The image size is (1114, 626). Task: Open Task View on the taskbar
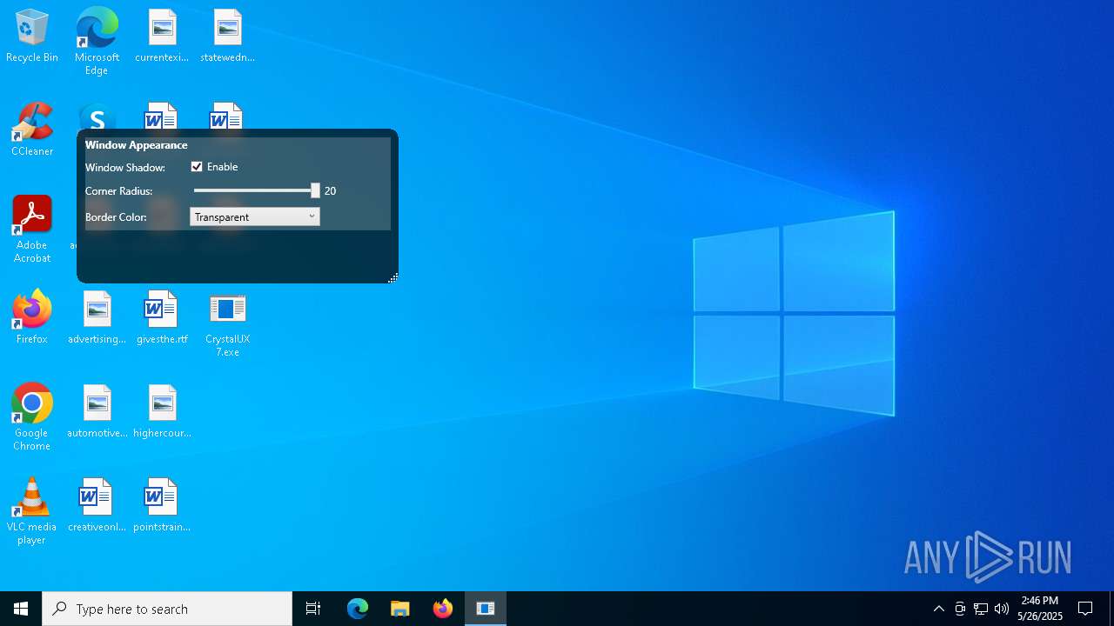[x=313, y=609]
